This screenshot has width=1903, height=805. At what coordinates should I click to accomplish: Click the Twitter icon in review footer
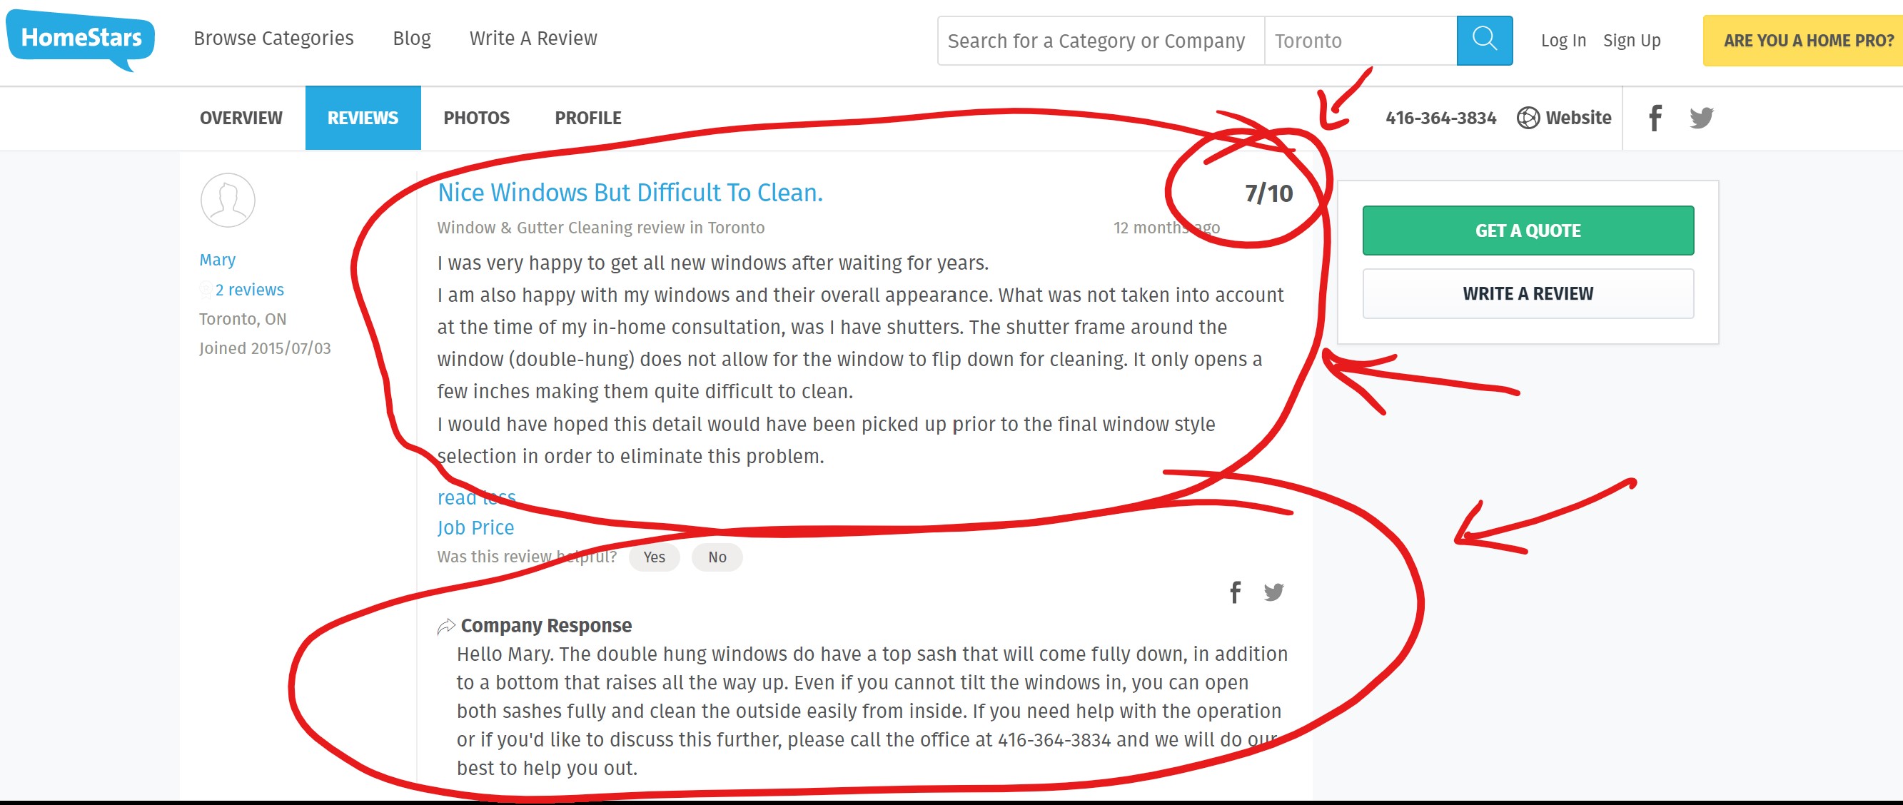point(1274,592)
